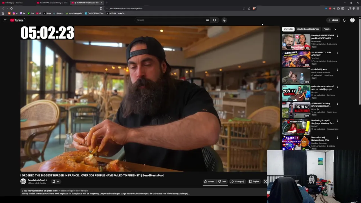Open the Monitoring Uchwycił Seryjnego Mordercę title
Viewport: 361px width, 203px height.
(322, 122)
